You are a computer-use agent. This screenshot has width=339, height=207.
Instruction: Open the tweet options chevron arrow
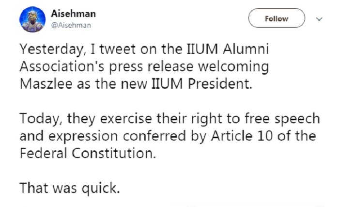(319, 19)
